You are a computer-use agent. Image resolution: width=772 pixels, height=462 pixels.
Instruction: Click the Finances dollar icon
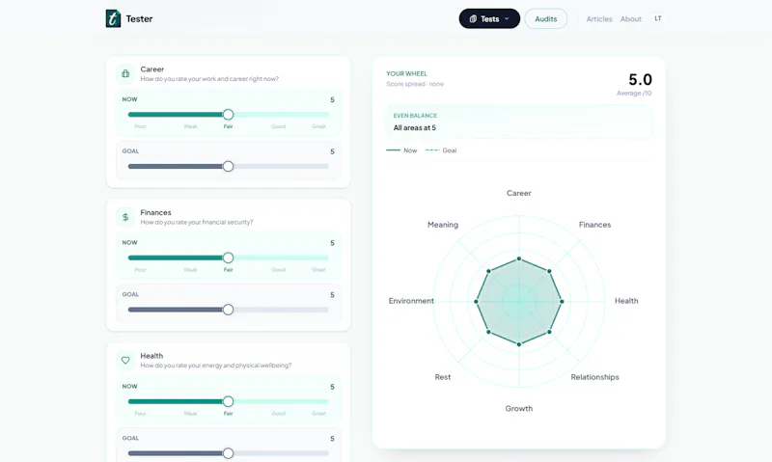[125, 217]
